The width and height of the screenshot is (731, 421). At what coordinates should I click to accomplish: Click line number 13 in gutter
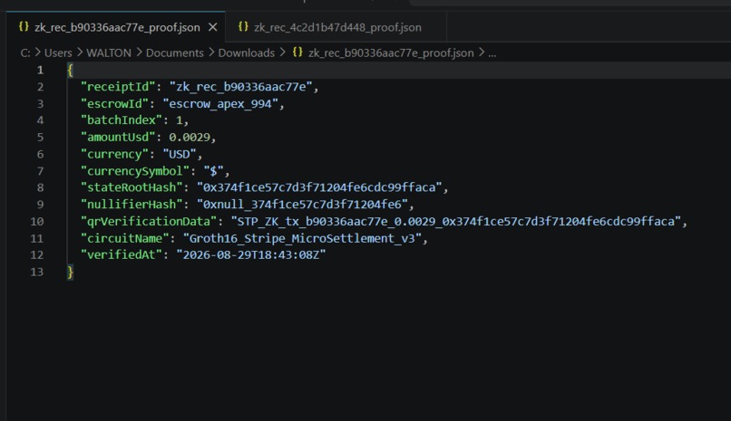(37, 273)
